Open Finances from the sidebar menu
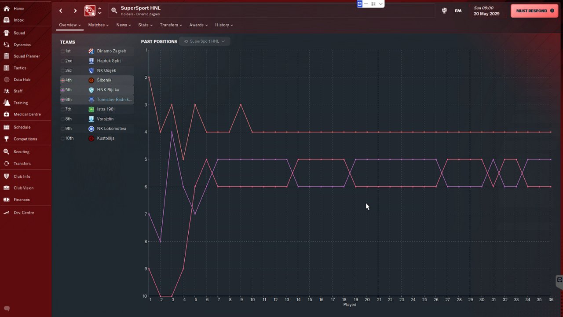The height and width of the screenshot is (317, 563). click(22, 199)
